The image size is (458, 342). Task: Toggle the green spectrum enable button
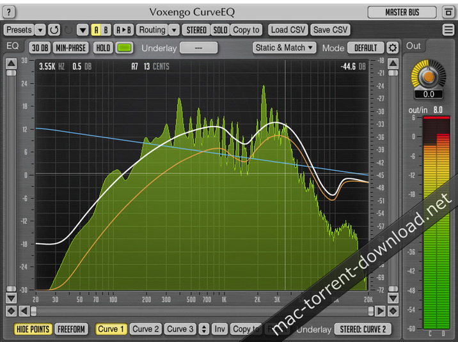pos(125,47)
